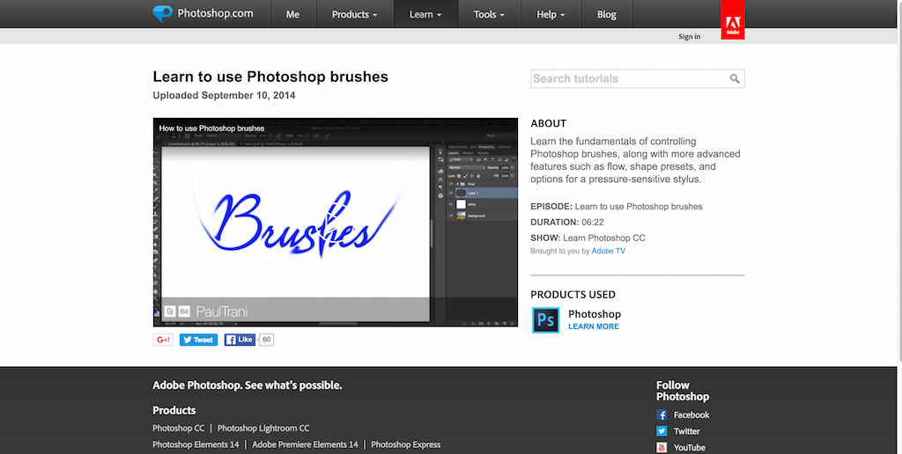Viewport: 902px width, 454px height.
Task: Open the YouTube icon in footer
Action: point(662,447)
